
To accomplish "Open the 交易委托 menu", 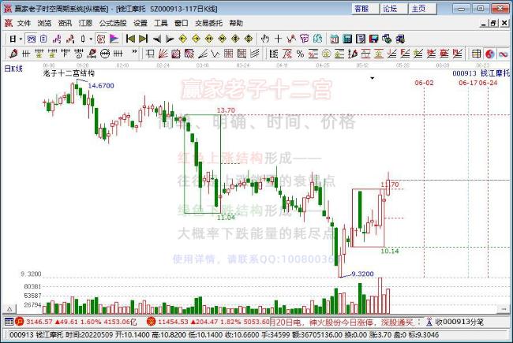I will pos(208,23).
